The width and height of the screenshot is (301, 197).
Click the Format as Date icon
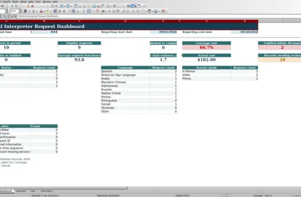pyautogui.click(x=118, y=11)
